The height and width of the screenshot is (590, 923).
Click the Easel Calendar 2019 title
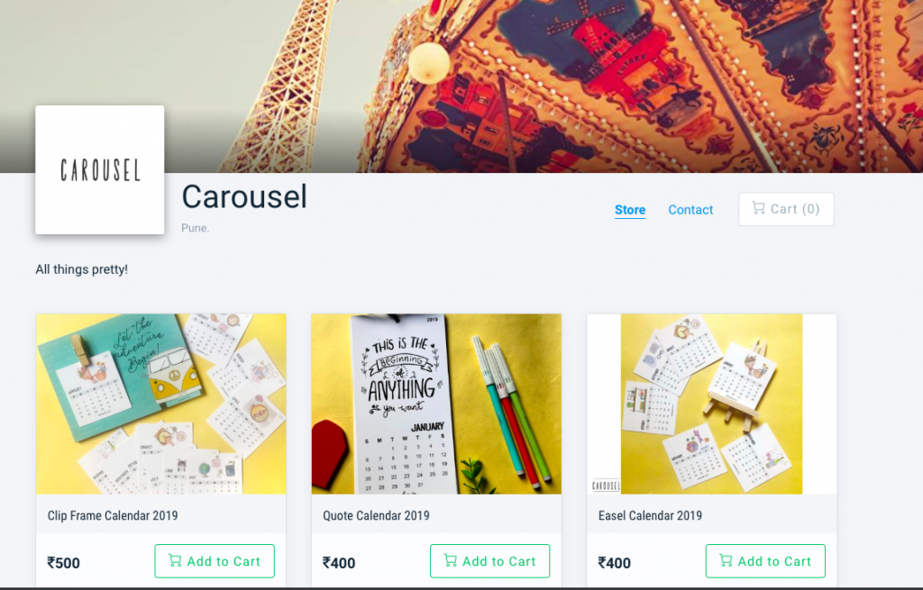point(651,516)
